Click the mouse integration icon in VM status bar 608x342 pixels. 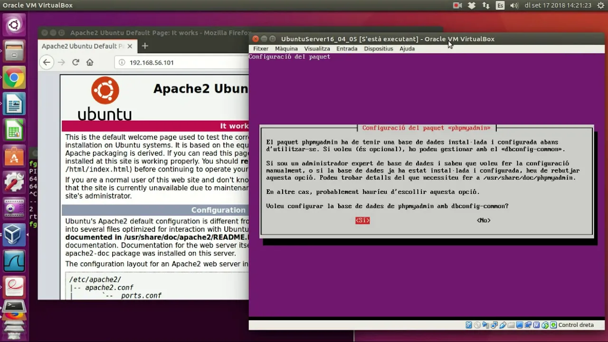click(545, 325)
